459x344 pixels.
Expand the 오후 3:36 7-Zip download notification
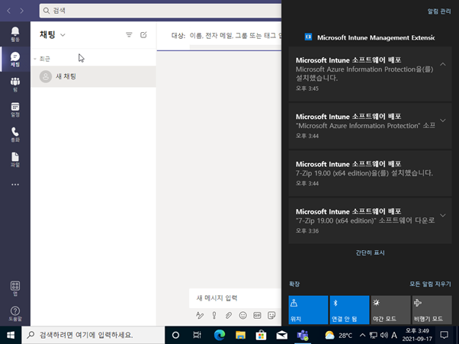443,215
